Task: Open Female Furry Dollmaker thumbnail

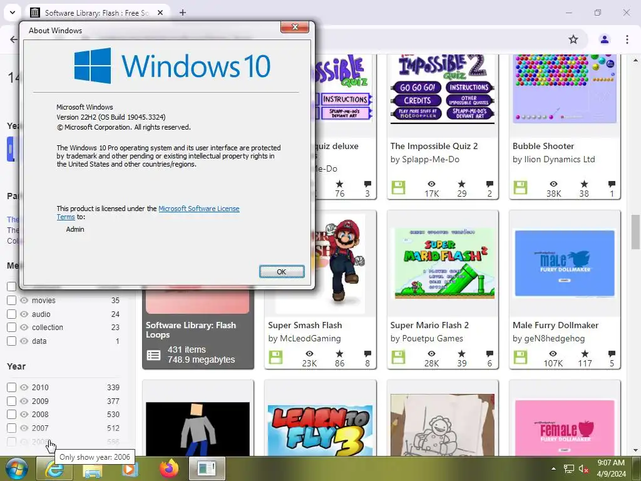Action: 565,427
